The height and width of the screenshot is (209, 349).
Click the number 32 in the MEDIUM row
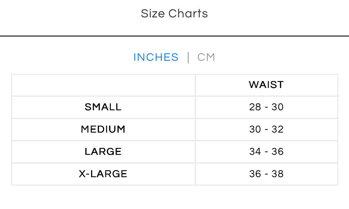coord(278,129)
